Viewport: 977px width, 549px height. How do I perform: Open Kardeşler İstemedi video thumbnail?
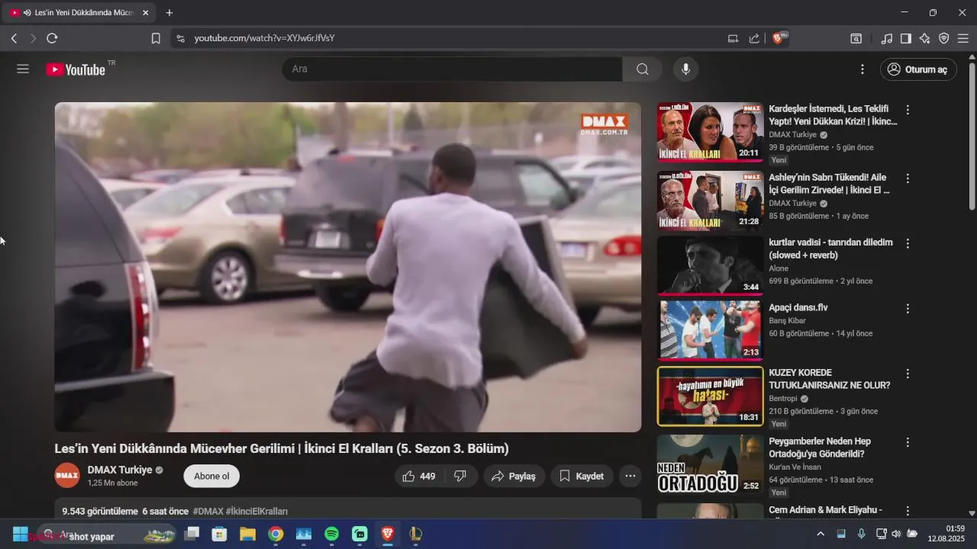710,132
